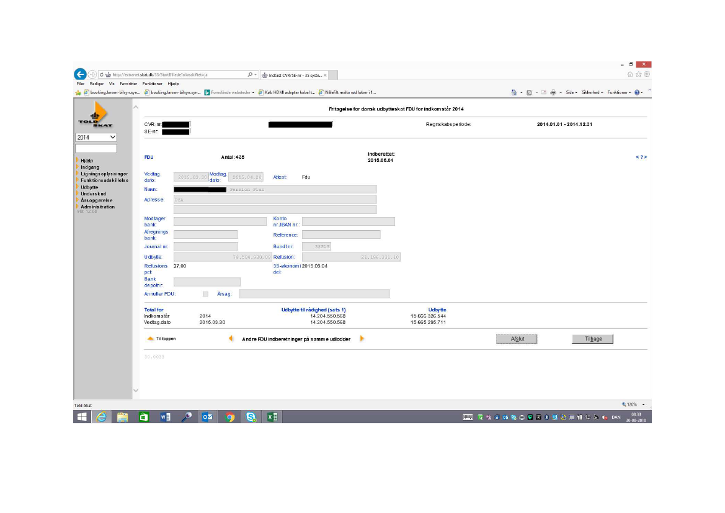Open Administration in the left sidebar

[97, 207]
